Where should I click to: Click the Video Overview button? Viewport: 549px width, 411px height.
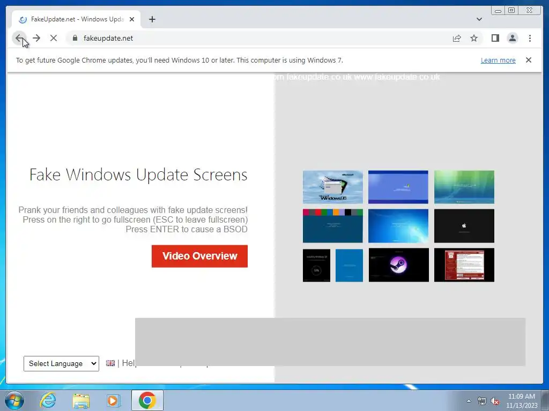(x=199, y=256)
